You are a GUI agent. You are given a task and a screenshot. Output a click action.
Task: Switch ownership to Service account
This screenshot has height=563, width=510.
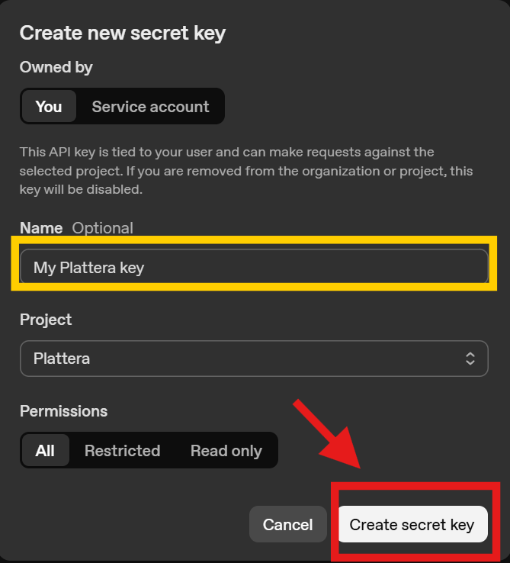150,107
